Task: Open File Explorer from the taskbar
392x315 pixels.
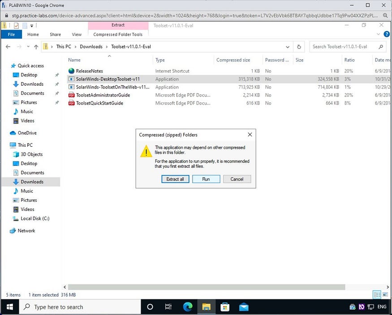Action: pyautogui.click(x=207, y=307)
